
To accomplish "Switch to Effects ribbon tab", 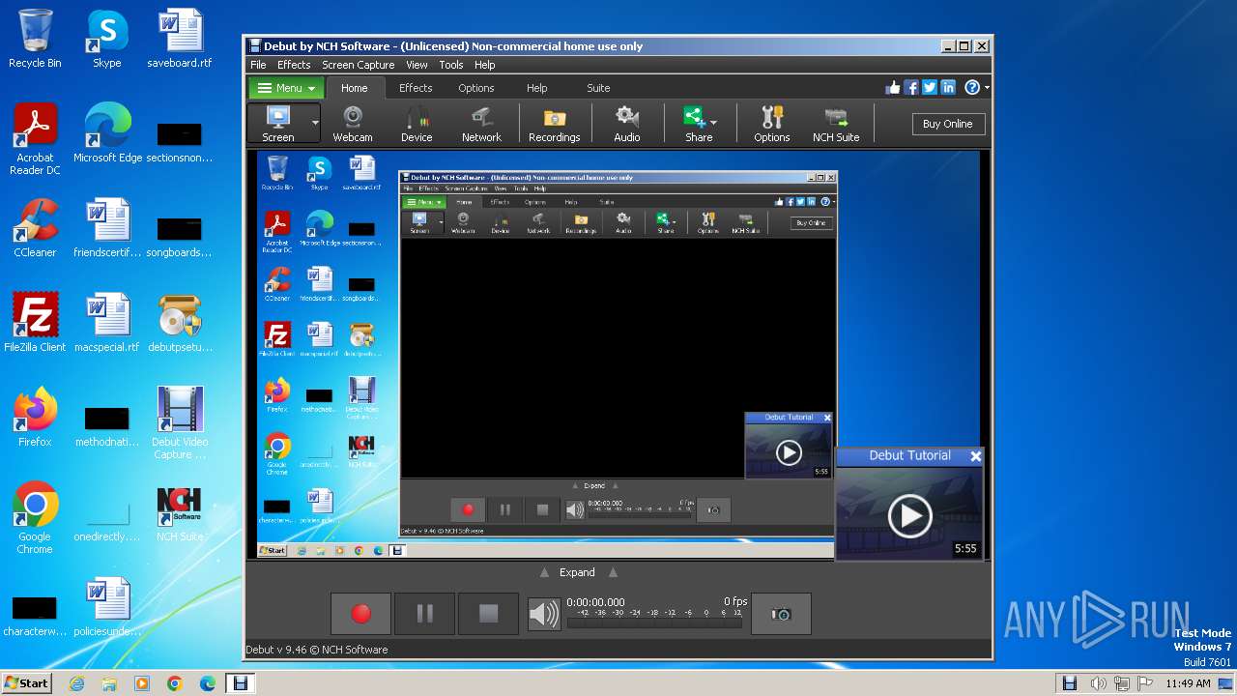I will coord(416,88).
